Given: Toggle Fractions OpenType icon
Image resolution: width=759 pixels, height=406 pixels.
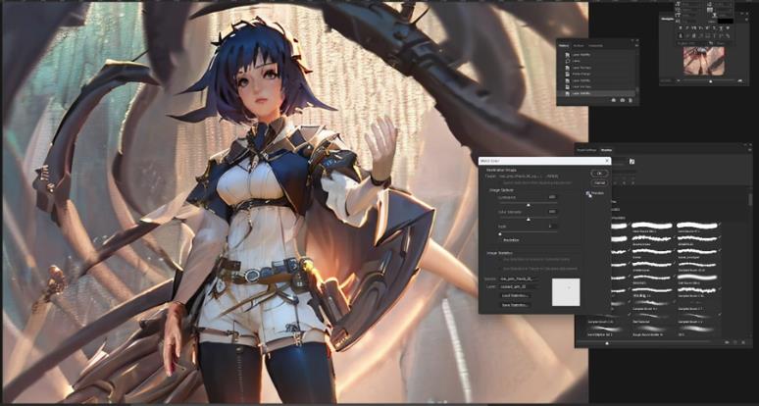Looking at the screenshot, I should pos(728,36).
